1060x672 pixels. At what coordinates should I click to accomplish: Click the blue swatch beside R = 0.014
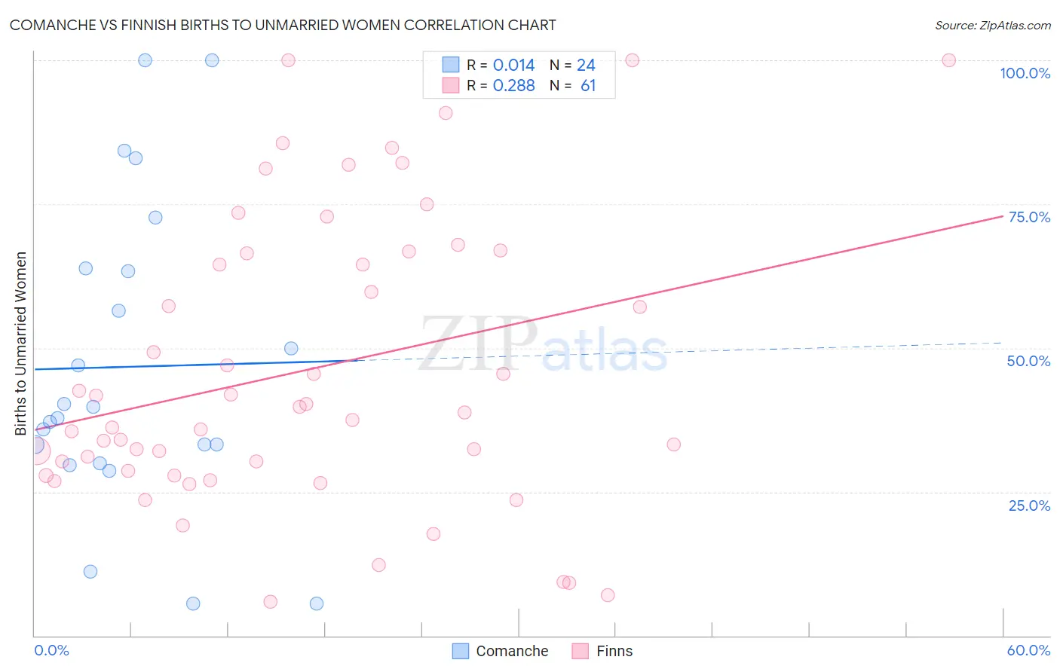[451, 65]
